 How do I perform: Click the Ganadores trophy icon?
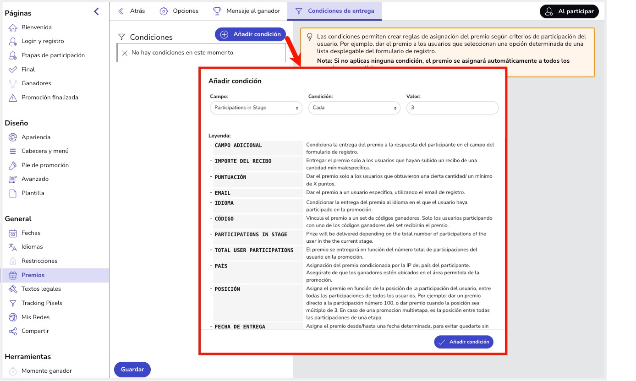tap(13, 83)
